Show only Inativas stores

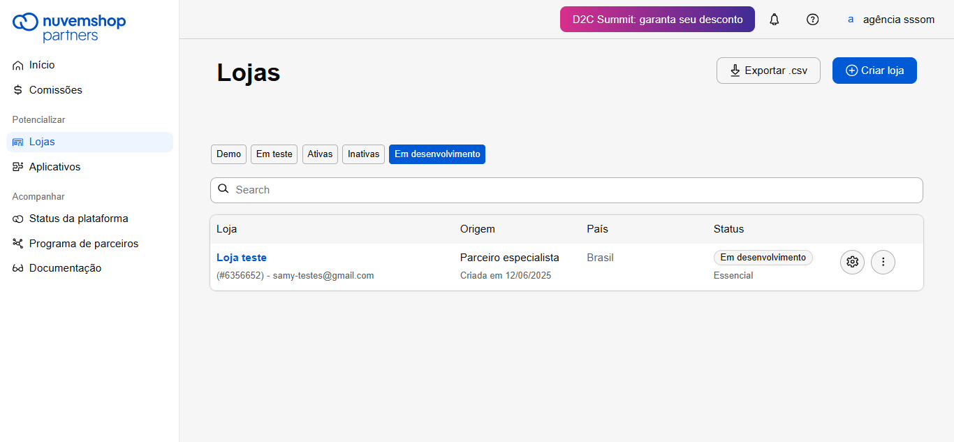coord(363,154)
